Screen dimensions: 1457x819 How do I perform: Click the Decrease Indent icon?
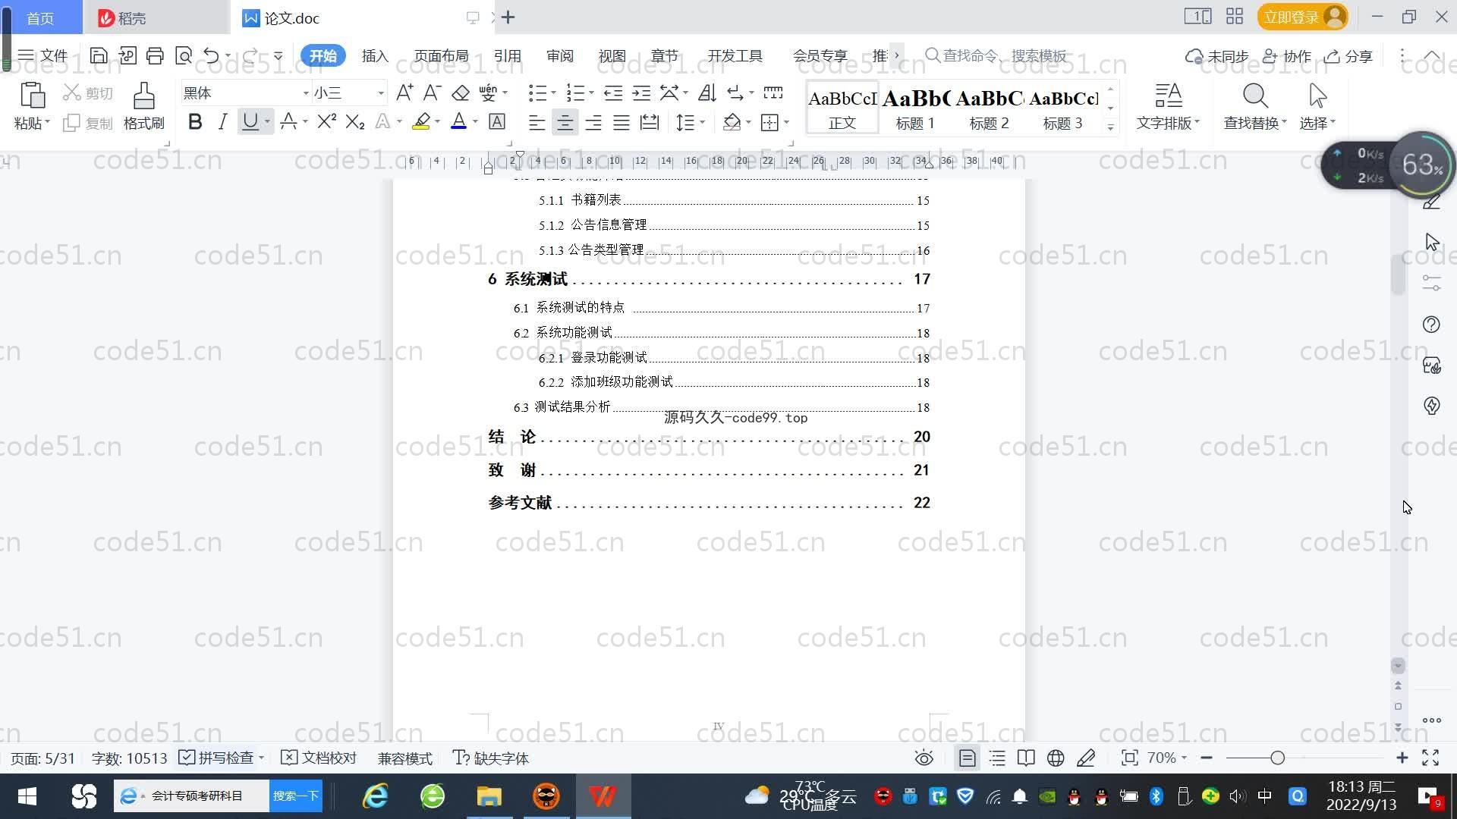pos(612,93)
